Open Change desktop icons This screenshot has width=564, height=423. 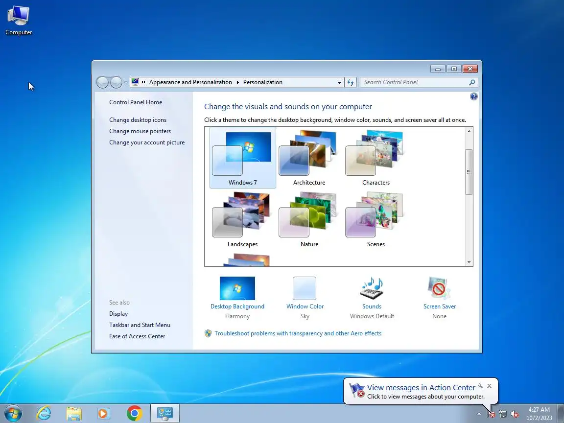pyautogui.click(x=138, y=120)
